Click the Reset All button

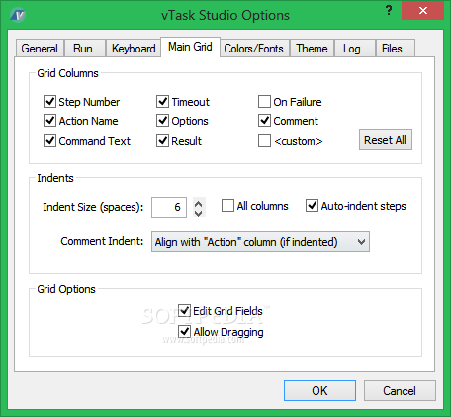pos(386,140)
